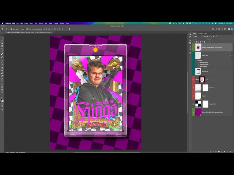Viewport: 234px width, 175px height.
Task: Toggle the Show Transform Controls checkbox
Action: (x=27, y=29)
